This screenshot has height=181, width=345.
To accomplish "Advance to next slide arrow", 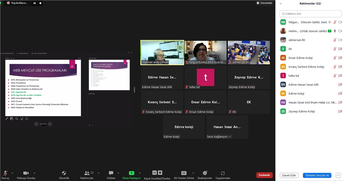I will coord(50,124).
